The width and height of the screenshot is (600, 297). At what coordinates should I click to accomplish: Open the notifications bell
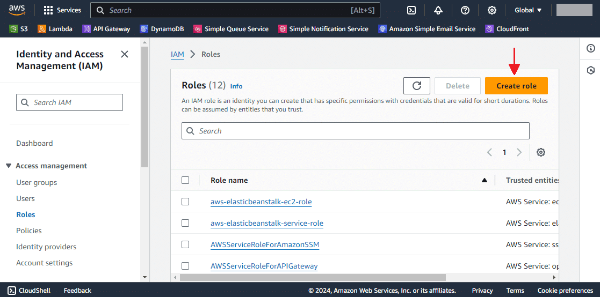coord(438,10)
